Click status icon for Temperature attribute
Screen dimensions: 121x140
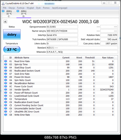tap(5, 99)
